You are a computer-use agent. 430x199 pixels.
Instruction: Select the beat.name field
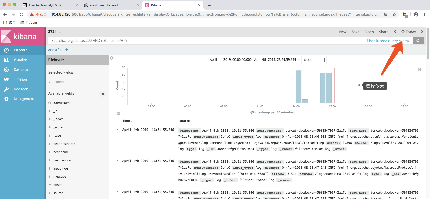coord(61,152)
